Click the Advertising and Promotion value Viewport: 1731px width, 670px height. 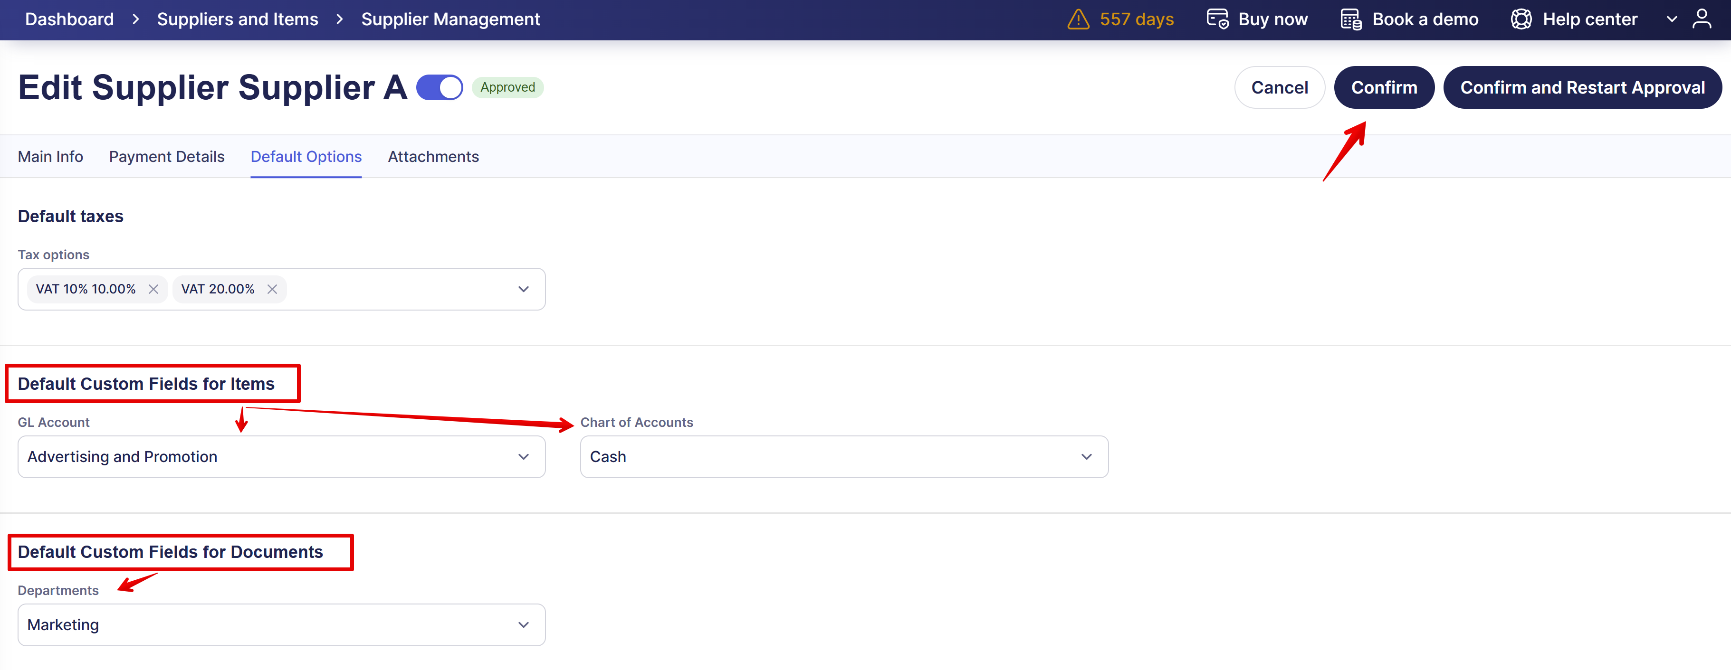122,457
